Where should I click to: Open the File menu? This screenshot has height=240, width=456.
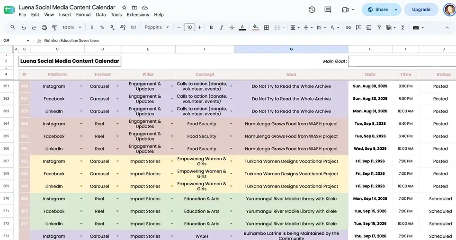pos(22,15)
